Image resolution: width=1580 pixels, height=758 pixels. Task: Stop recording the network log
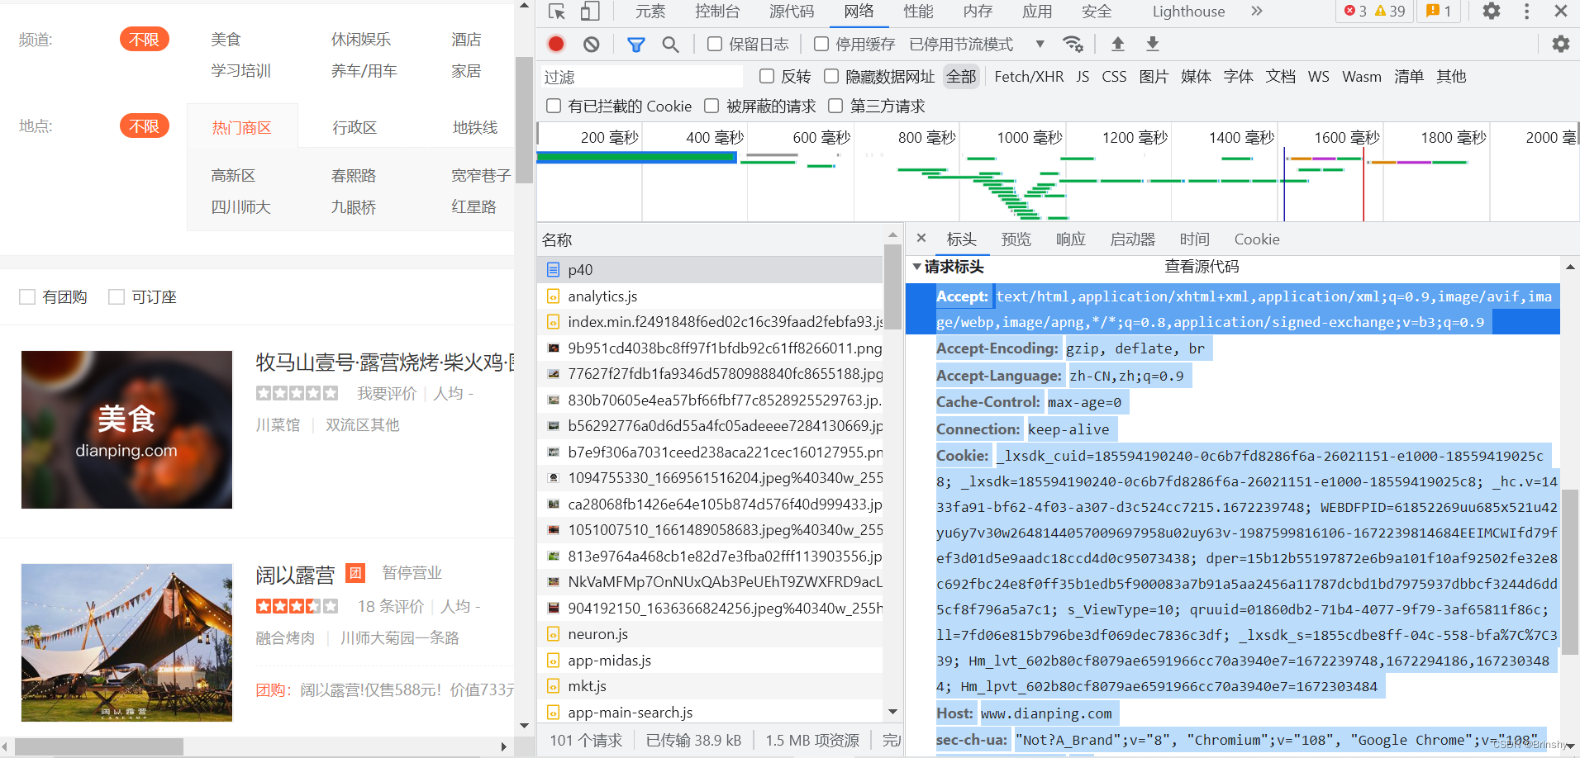click(555, 44)
